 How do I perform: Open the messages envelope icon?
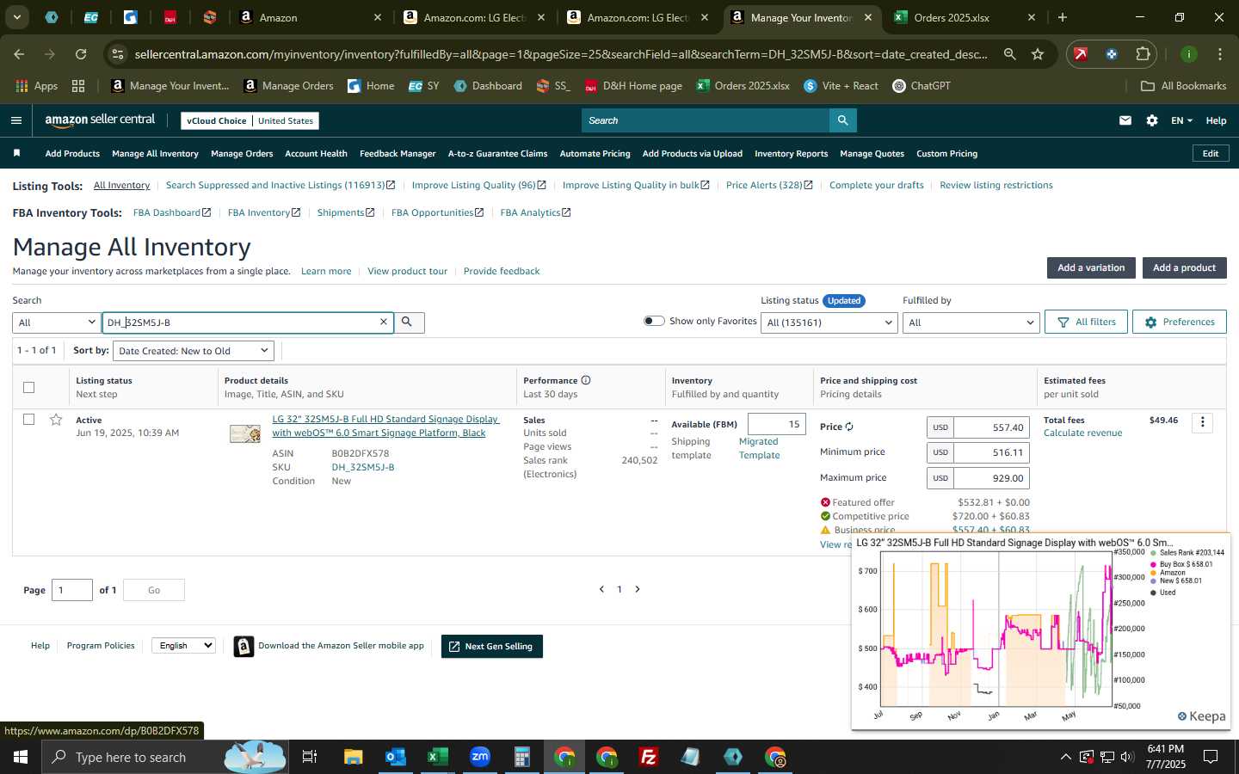[1125, 120]
